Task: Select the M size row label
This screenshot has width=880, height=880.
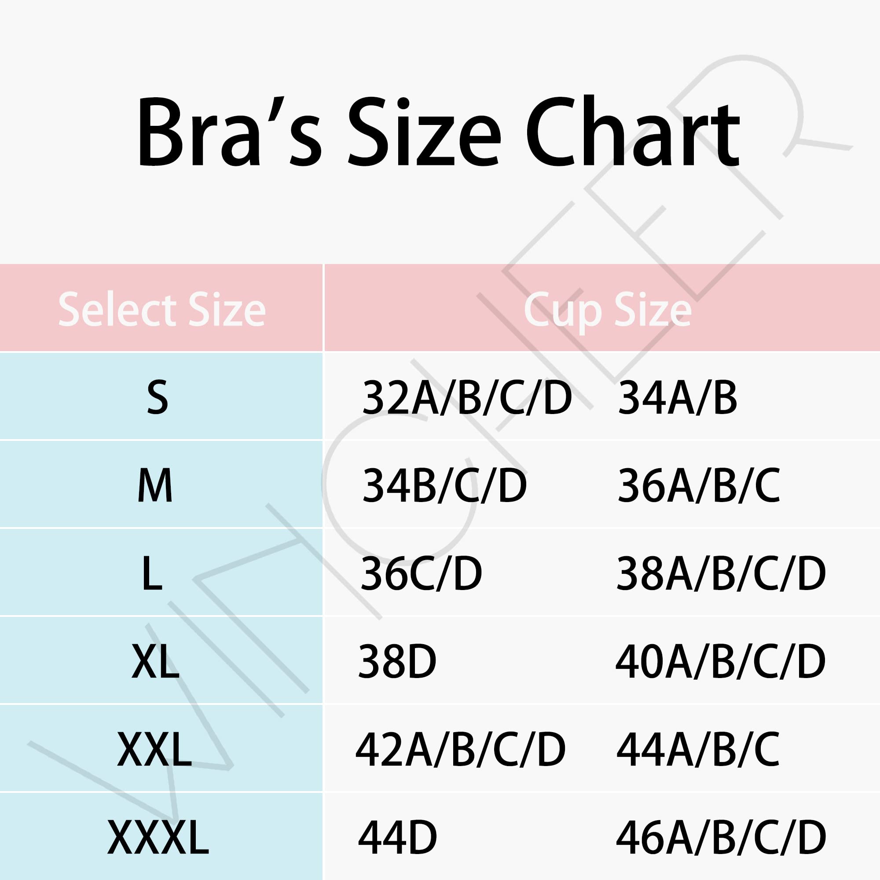Action: click(x=155, y=486)
